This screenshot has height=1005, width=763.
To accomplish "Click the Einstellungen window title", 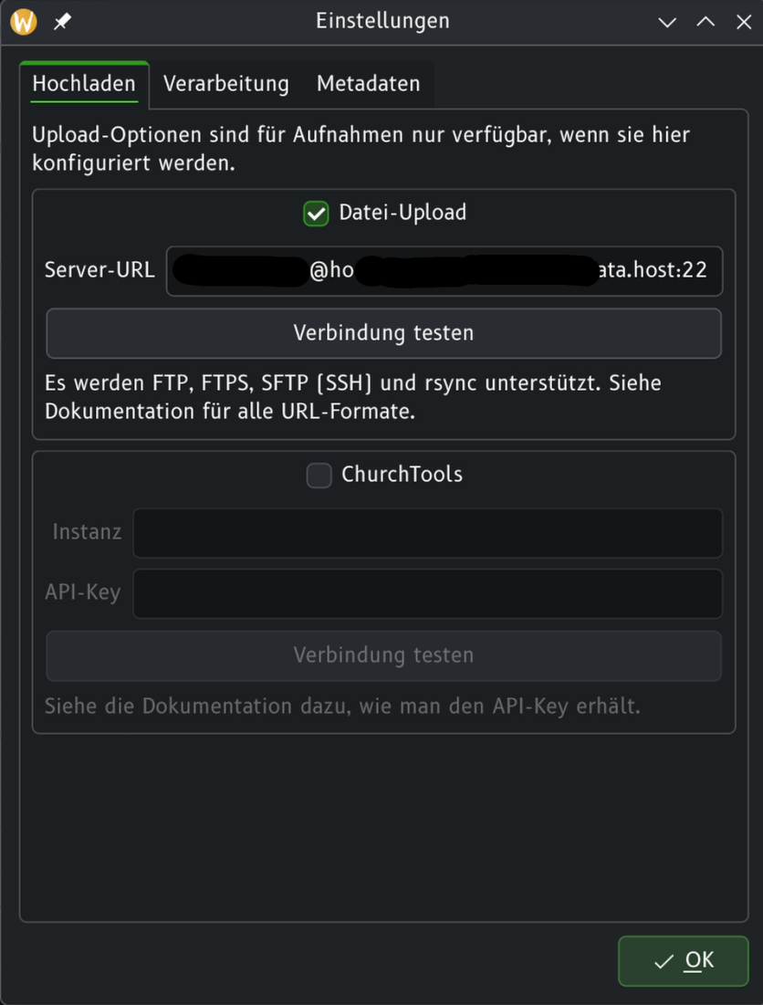I will (382, 21).
